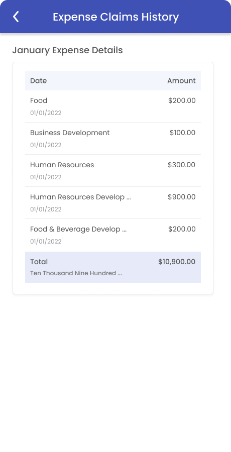Click the date under Food entry
This screenshot has height=452, width=231.
[x=46, y=113]
